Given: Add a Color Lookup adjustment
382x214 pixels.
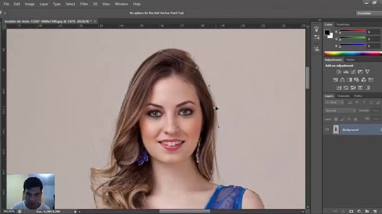Looking at the screenshot, I should 371,80.
